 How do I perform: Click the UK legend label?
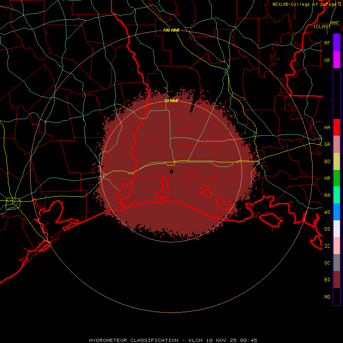[327, 60]
